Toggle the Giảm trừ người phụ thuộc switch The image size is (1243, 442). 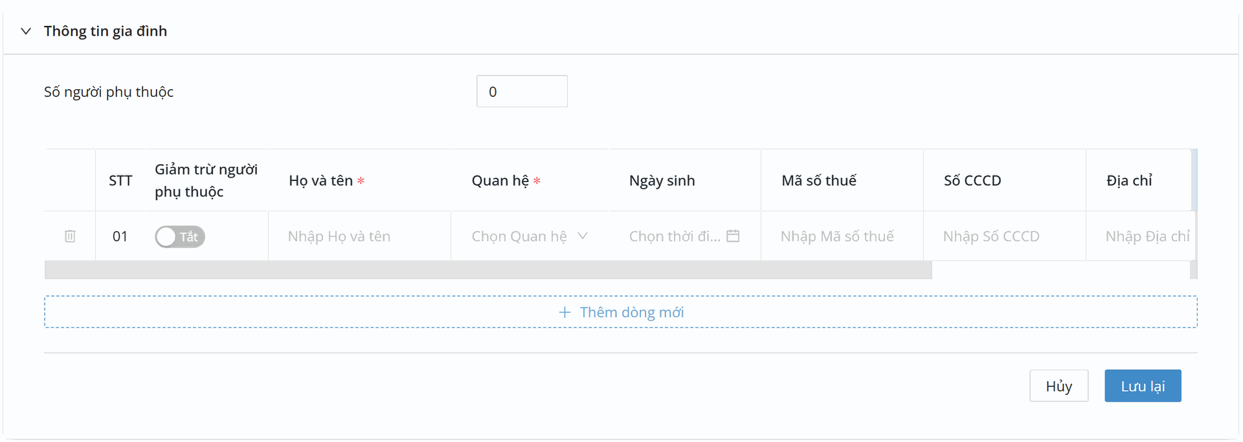click(x=180, y=237)
